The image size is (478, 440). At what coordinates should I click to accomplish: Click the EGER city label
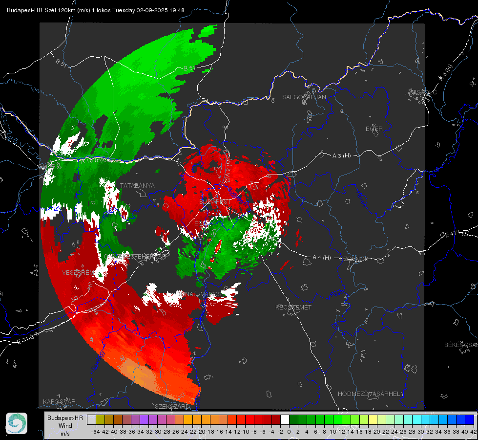(x=374, y=129)
